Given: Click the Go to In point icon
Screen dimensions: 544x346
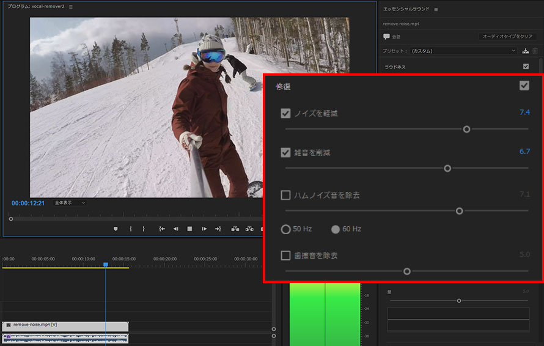Looking at the screenshot, I should 161,229.
